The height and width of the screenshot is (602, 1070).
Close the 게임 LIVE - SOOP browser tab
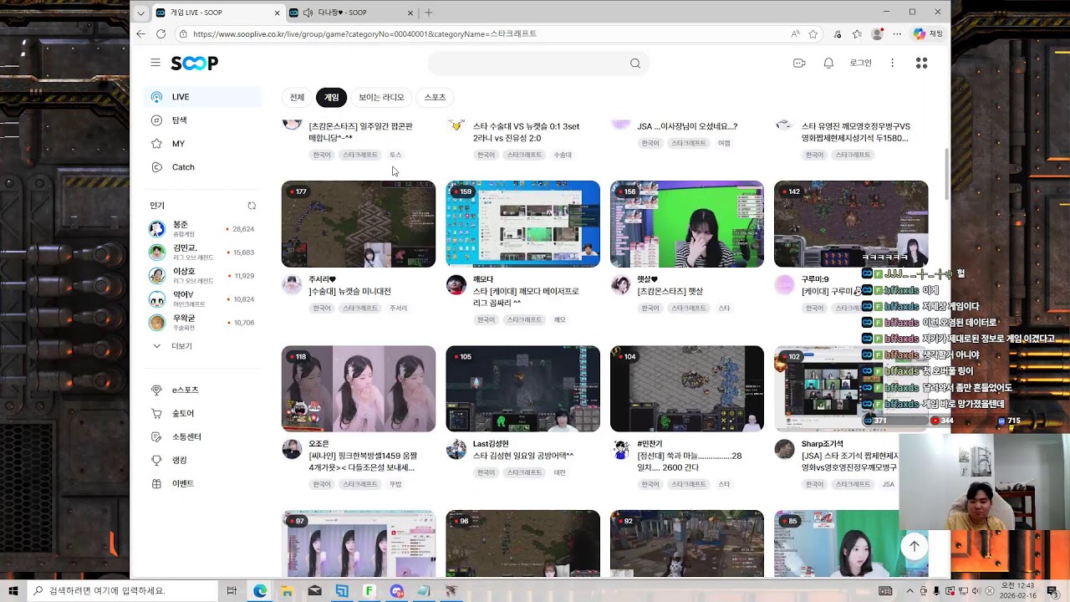(277, 13)
